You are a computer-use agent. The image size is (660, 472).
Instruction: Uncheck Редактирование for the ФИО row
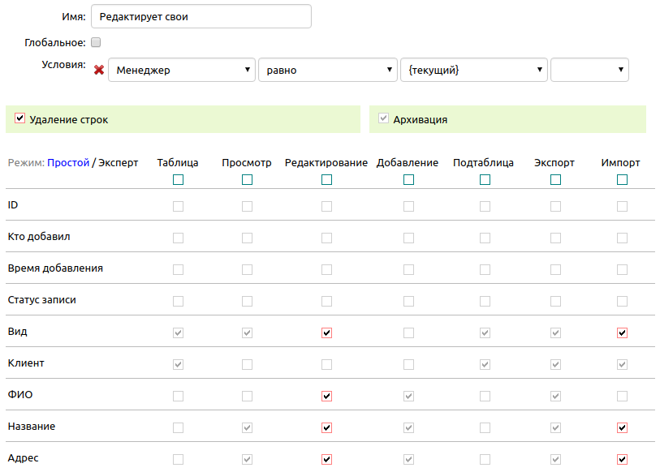pos(326,396)
